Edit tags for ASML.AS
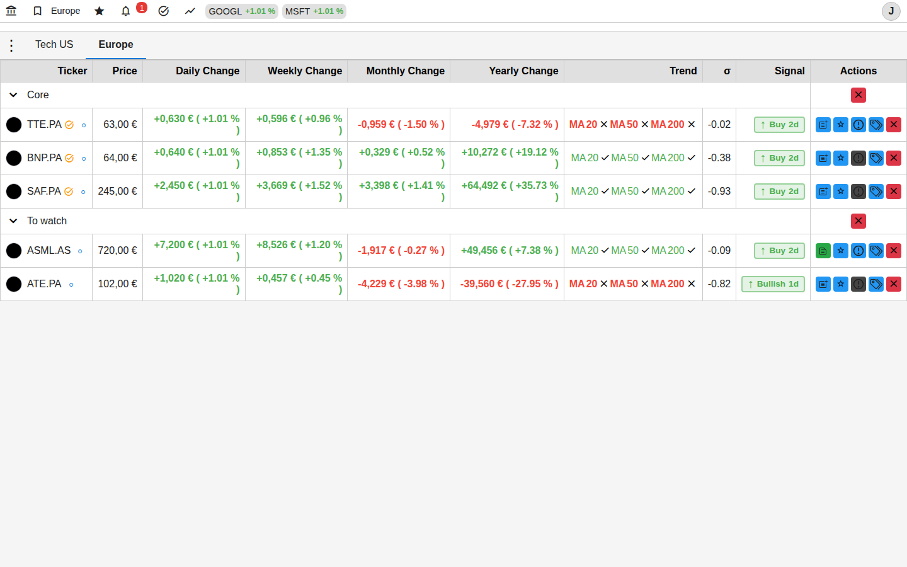Image resolution: width=907 pixels, height=567 pixels. [876, 251]
